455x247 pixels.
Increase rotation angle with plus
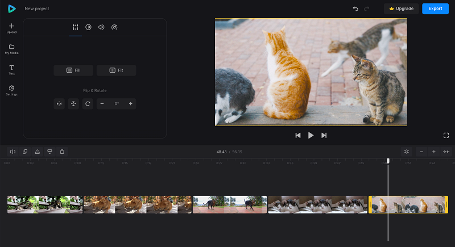[x=131, y=104]
